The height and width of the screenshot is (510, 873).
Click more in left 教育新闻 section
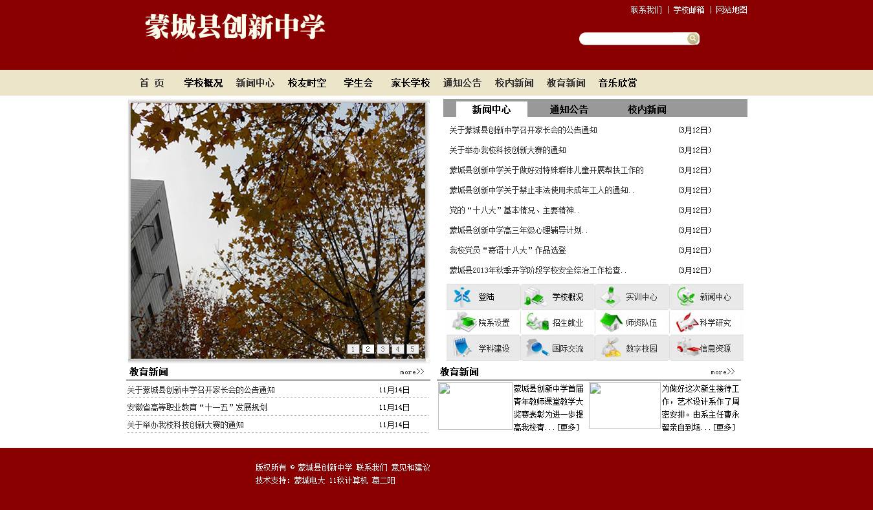pos(412,372)
